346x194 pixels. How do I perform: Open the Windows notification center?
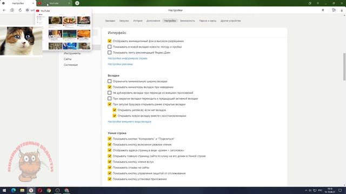click(340, 190)
